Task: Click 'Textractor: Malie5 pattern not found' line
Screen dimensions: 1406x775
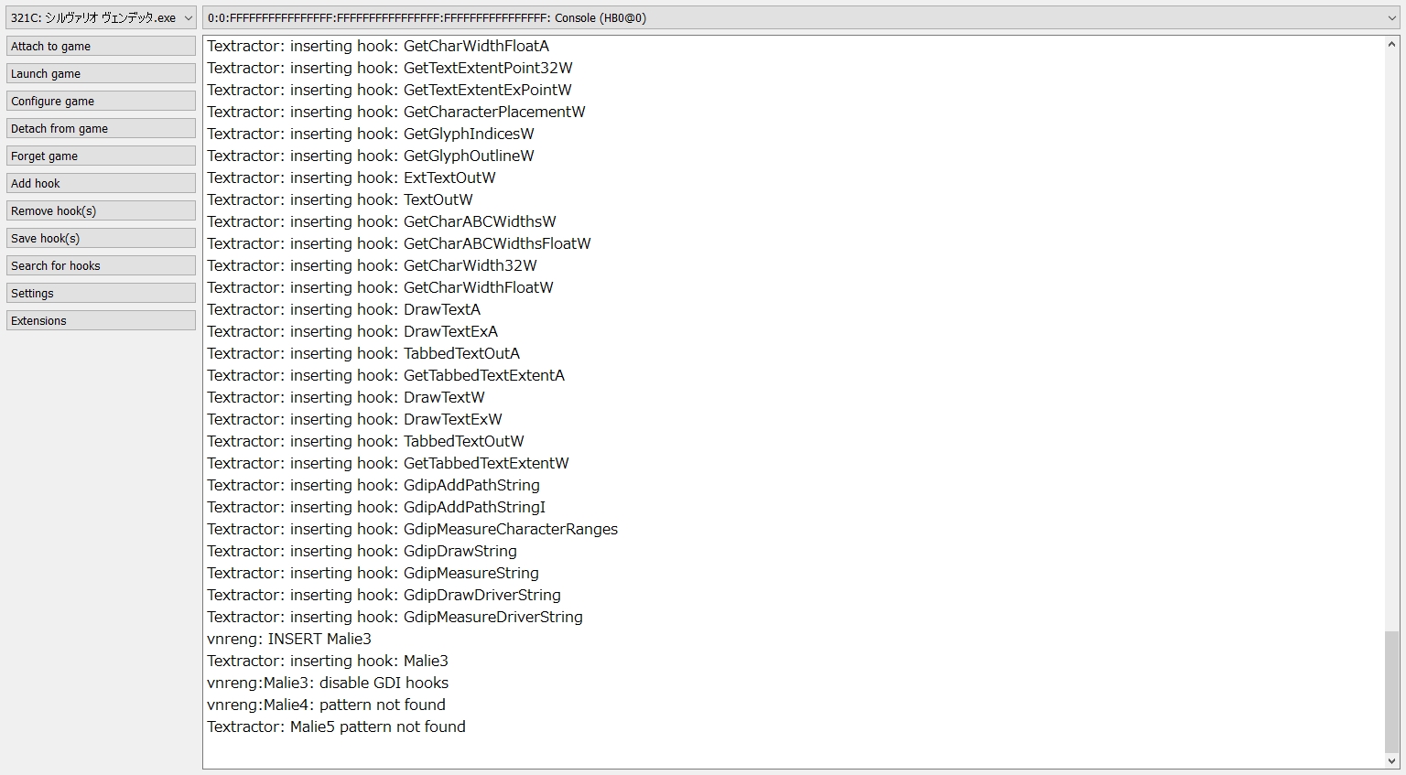Action: click(336, 727)
